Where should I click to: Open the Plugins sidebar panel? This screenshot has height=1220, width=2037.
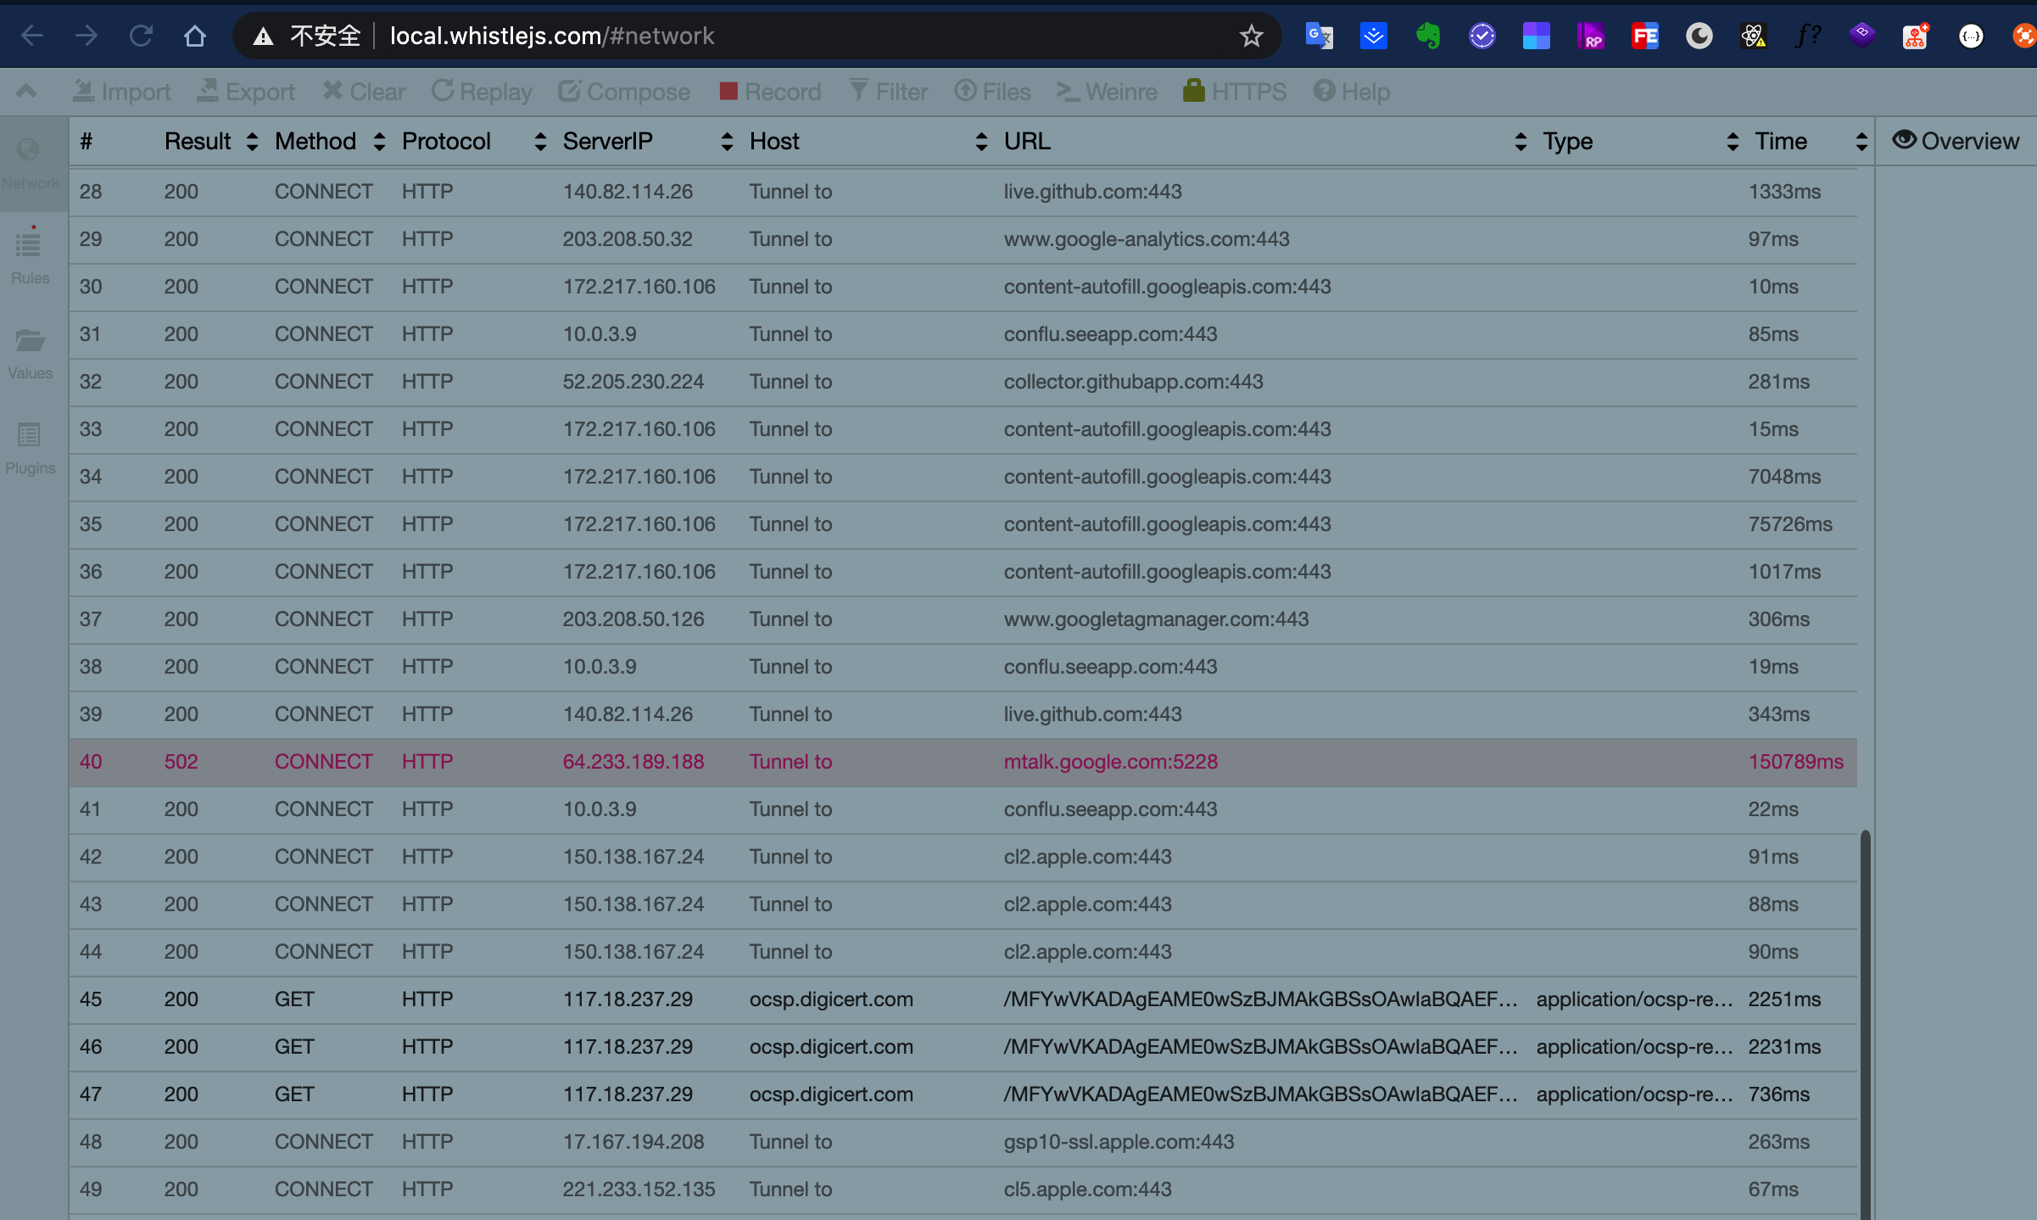pos(30,447)
